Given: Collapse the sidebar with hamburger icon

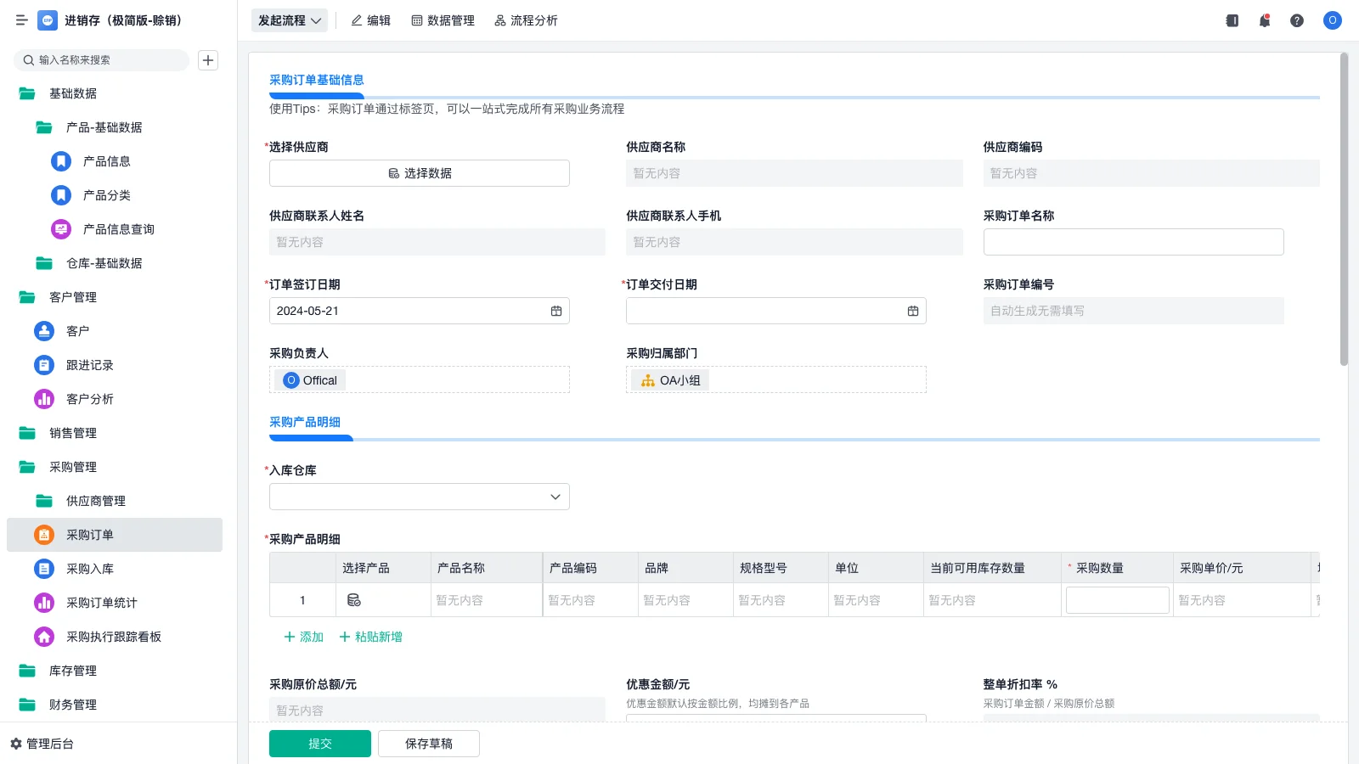Looking at the screenshot, I should click(21, 20).
